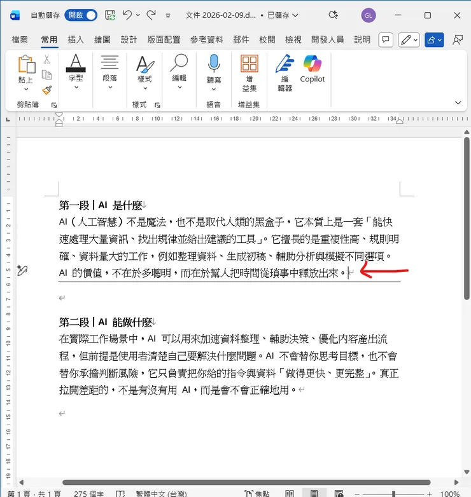Click the blue Share button

[434, 40]
